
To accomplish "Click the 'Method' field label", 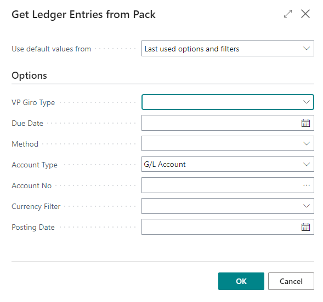I will coord(25,144).
